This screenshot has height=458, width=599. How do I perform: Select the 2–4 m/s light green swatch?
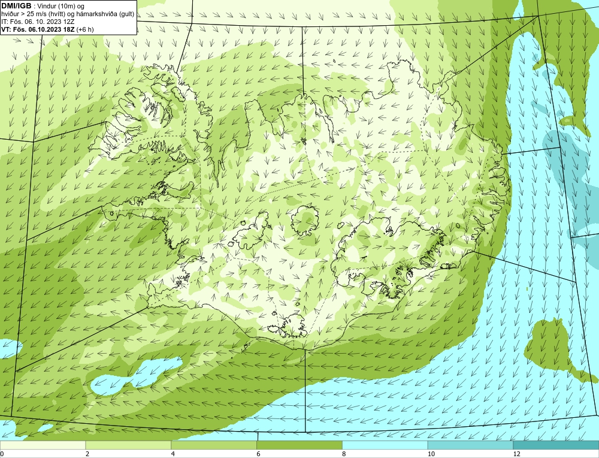[x=128, y=445]
